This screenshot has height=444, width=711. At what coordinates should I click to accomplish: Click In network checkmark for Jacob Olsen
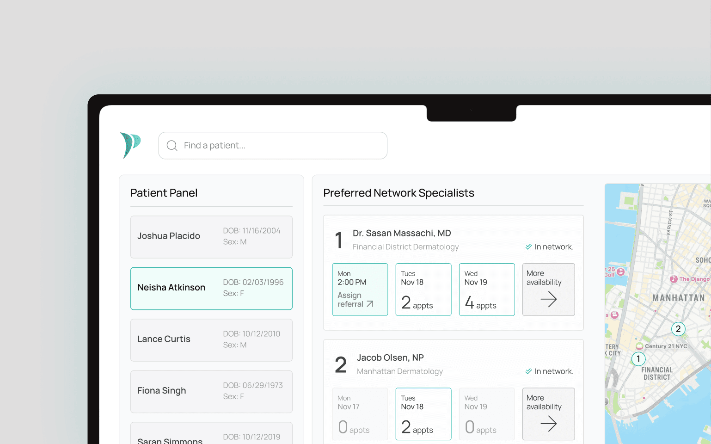[529, 371]
